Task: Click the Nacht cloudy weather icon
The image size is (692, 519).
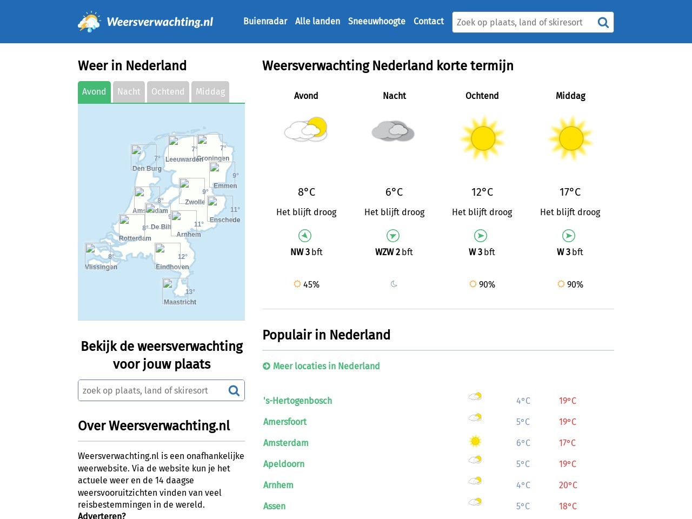Action: (x=394, y=131)
